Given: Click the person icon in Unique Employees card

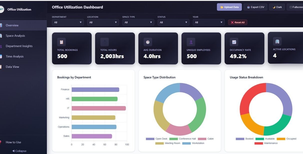Looking at the screenshot, I should [191, 42].
